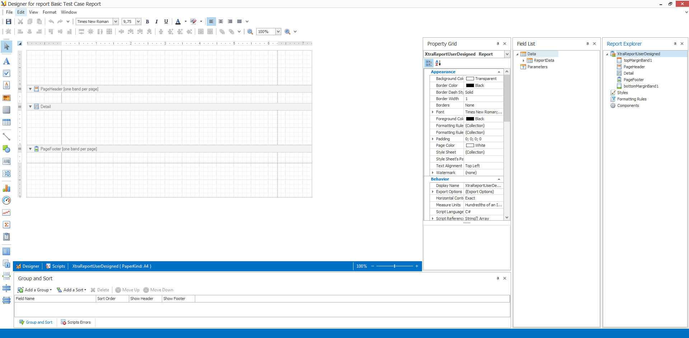This screenshot has height=338, width=689.
Task: Switch to the Scripts tab
Action: pyautogui.click(x=56, y=266)
